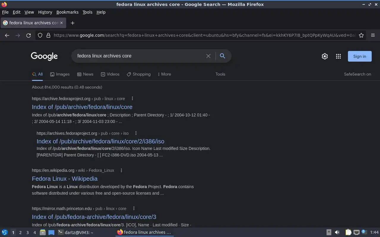Reload the current page

click(28, 35)
